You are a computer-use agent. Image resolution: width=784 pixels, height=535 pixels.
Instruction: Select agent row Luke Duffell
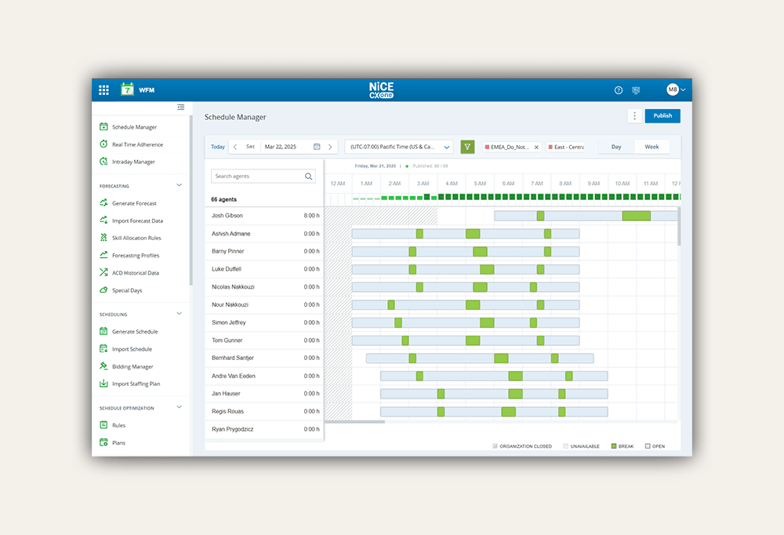coord(264,269)
